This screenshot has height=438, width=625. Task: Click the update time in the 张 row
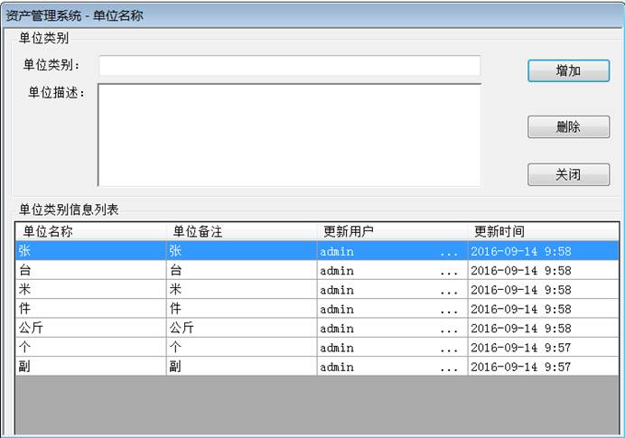[x=544, y=251]
